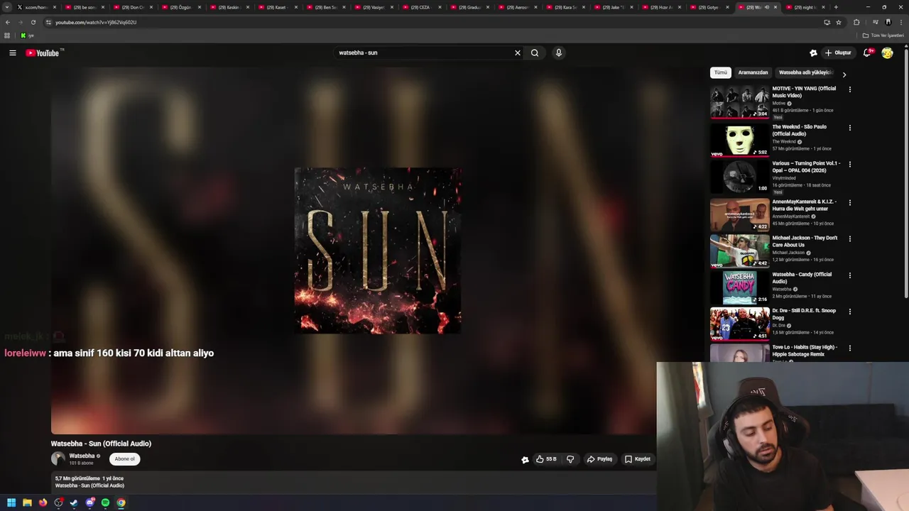Reload the page
909x511 pixels.
[33, 22]
